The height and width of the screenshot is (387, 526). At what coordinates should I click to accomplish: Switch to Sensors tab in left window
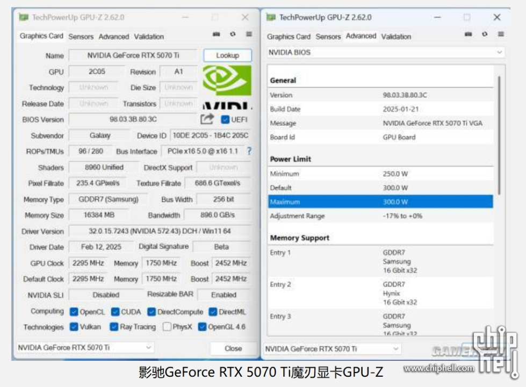pos(81,37)
